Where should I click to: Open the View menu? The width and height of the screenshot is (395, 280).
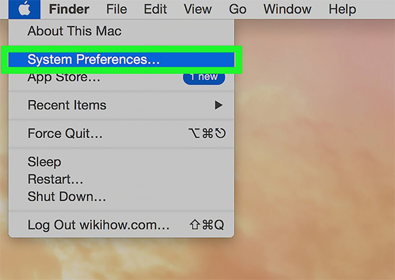point(197,9)
